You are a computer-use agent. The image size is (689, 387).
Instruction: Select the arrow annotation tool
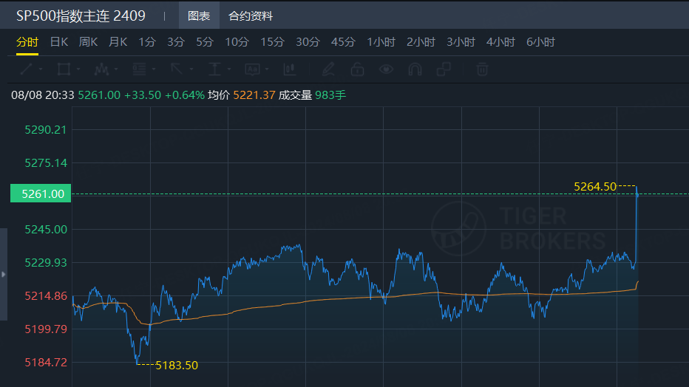click(176, 69)
